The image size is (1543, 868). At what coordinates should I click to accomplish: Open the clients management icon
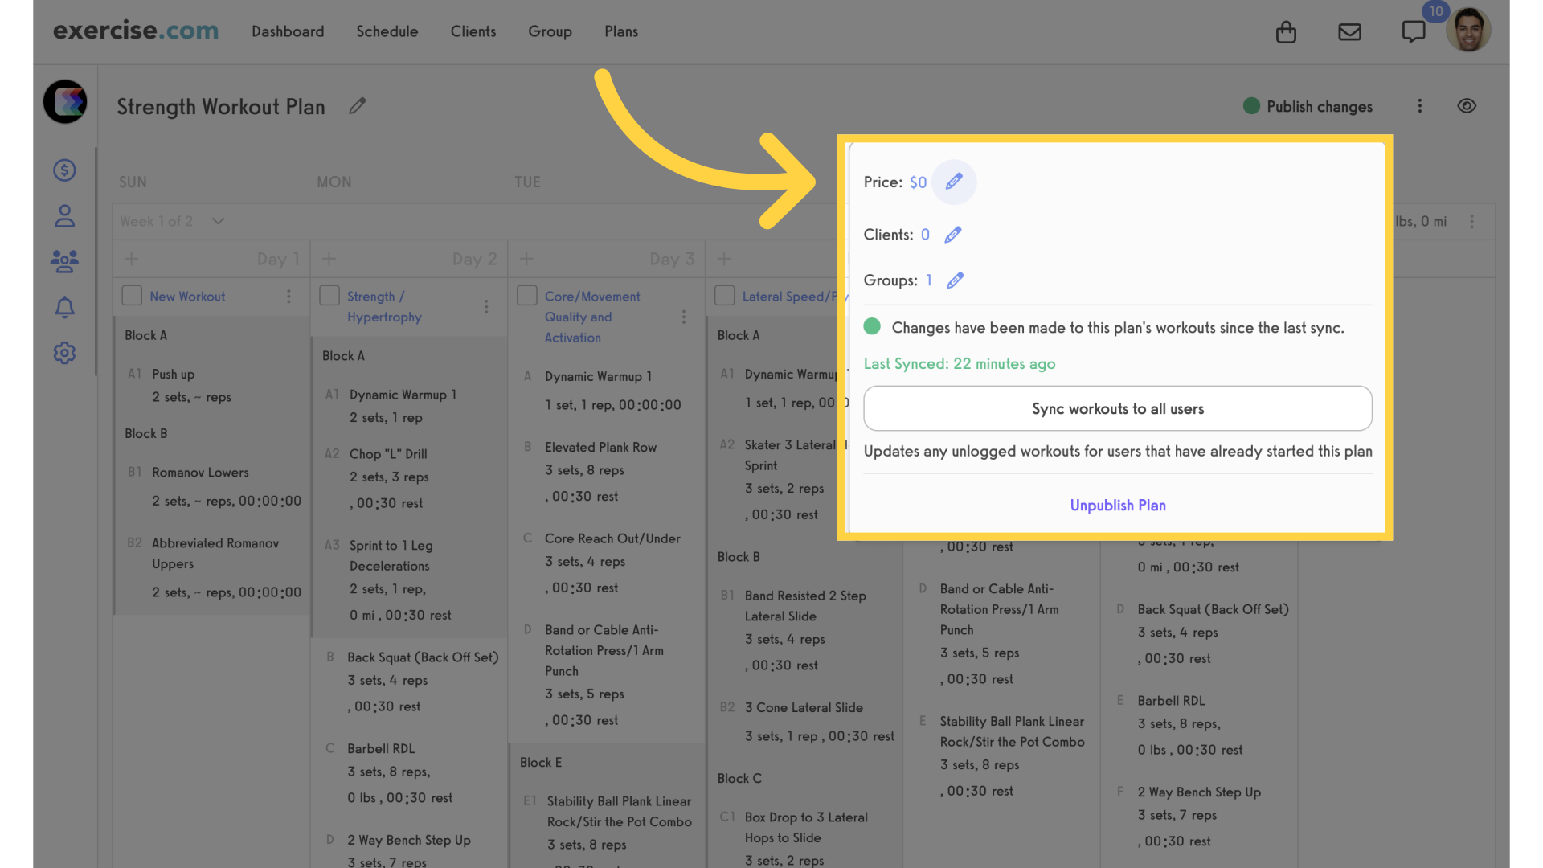click(x=63, y=216)
